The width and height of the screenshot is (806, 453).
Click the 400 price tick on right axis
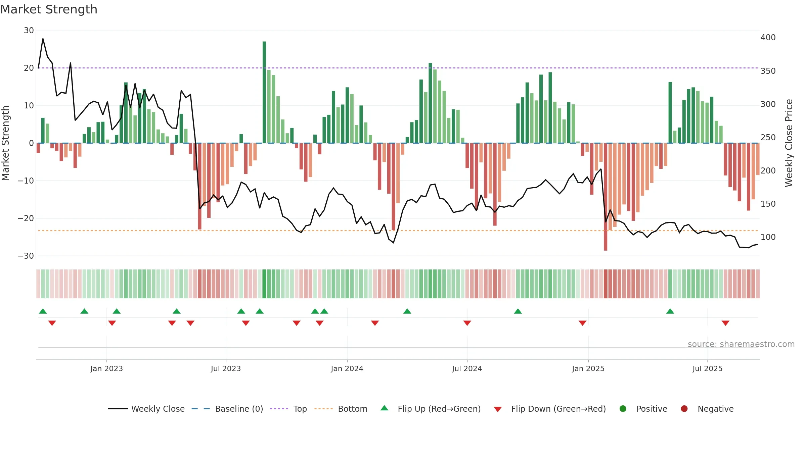[x=768, y=38]
